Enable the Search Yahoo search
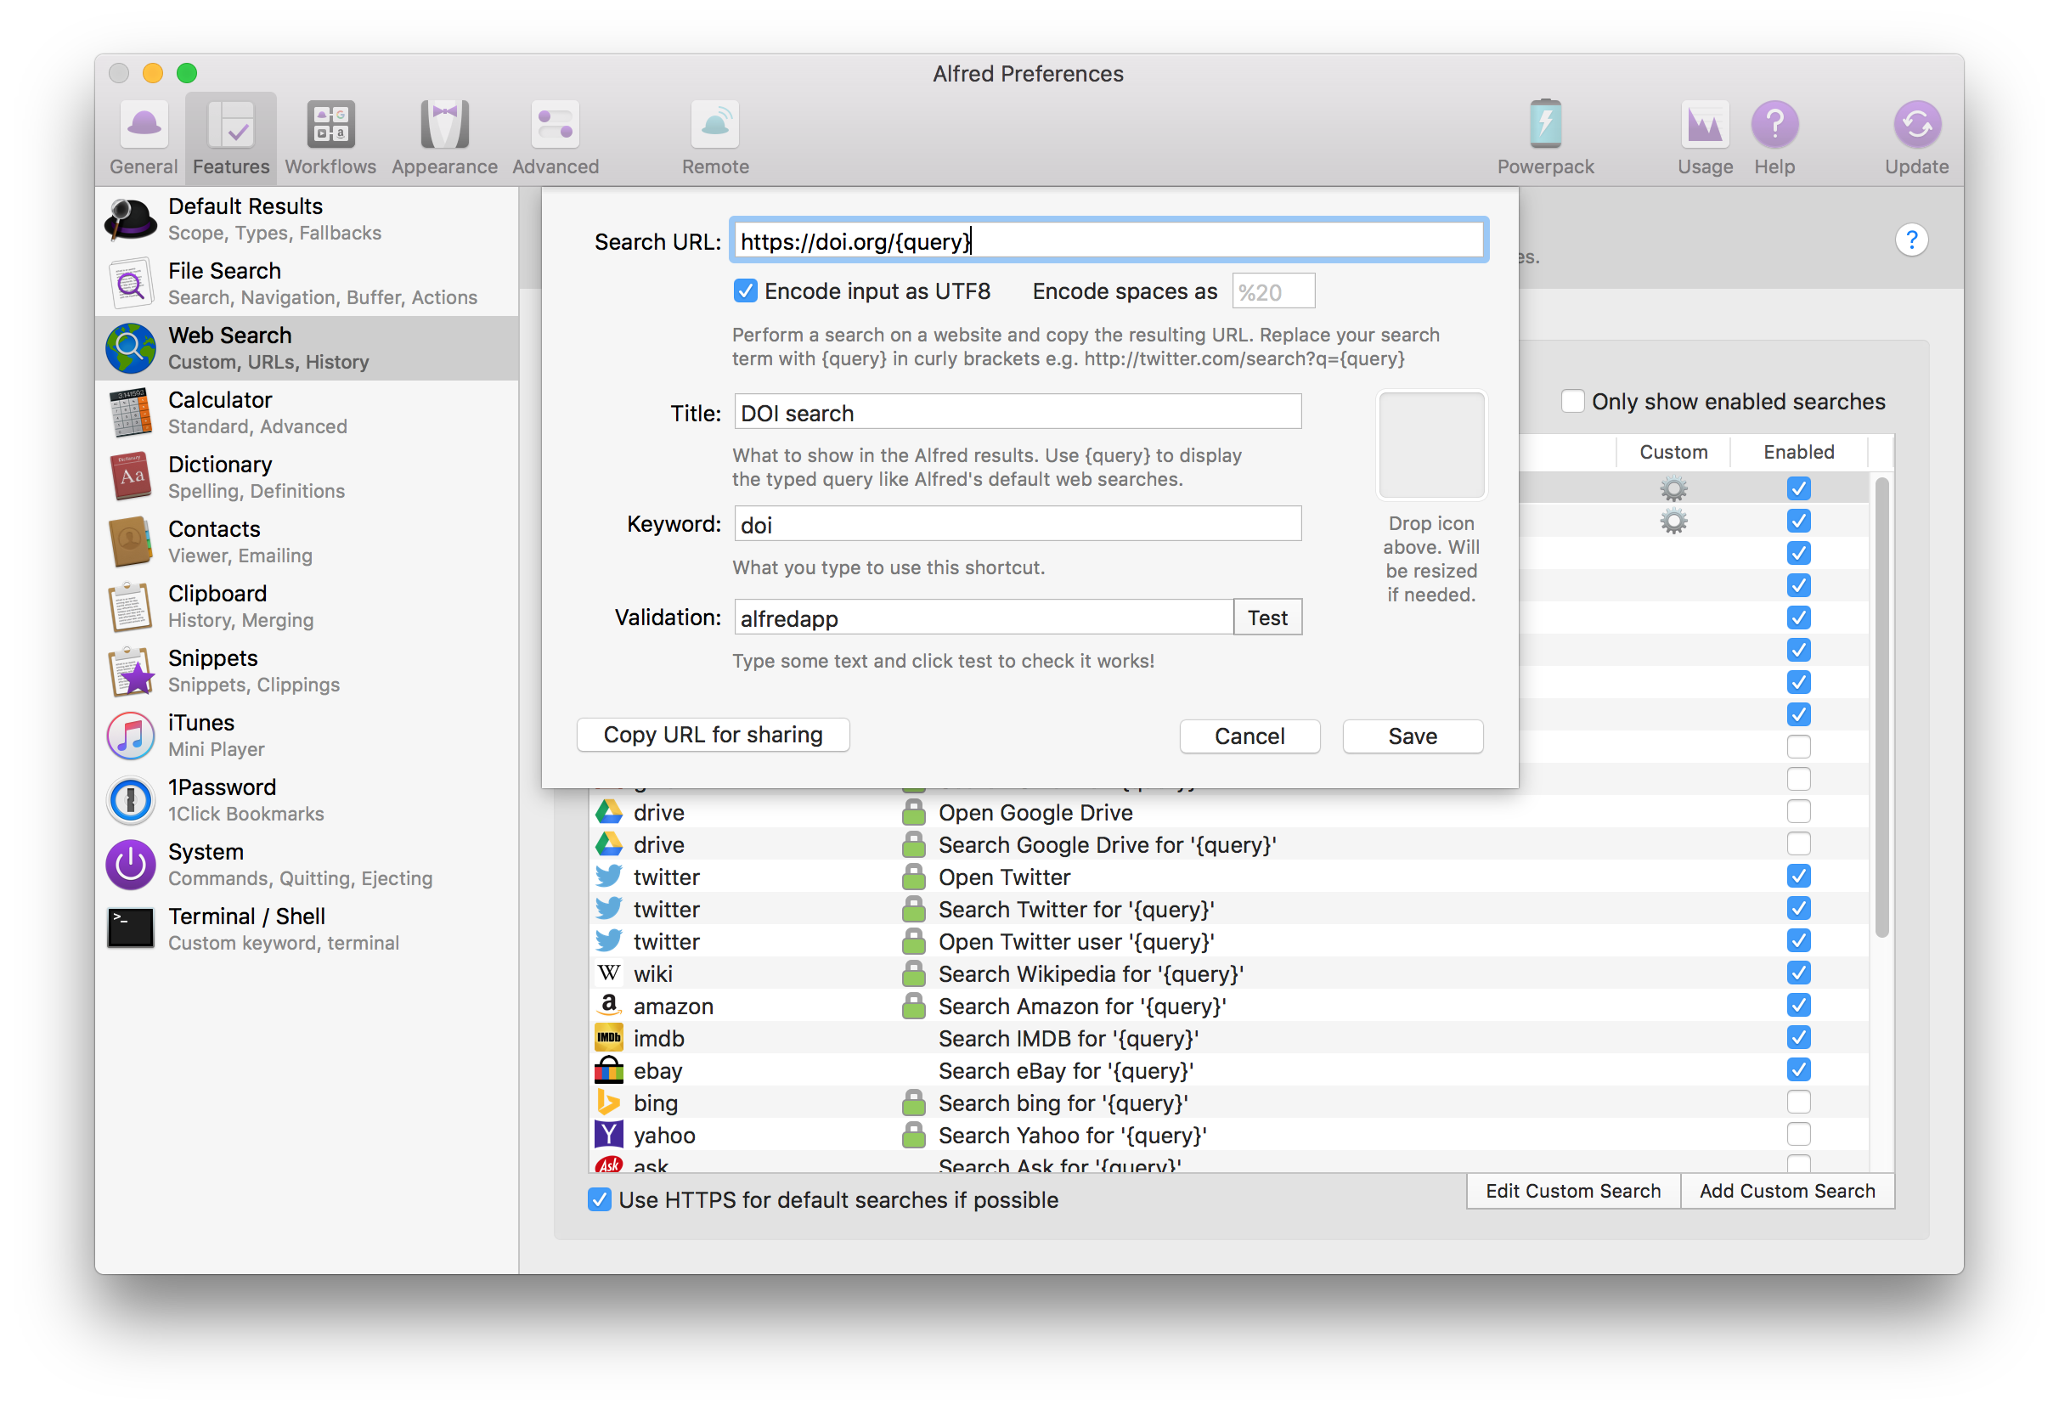The width and height of the screenshot is (2059, 1410). click(1797, 1135)
